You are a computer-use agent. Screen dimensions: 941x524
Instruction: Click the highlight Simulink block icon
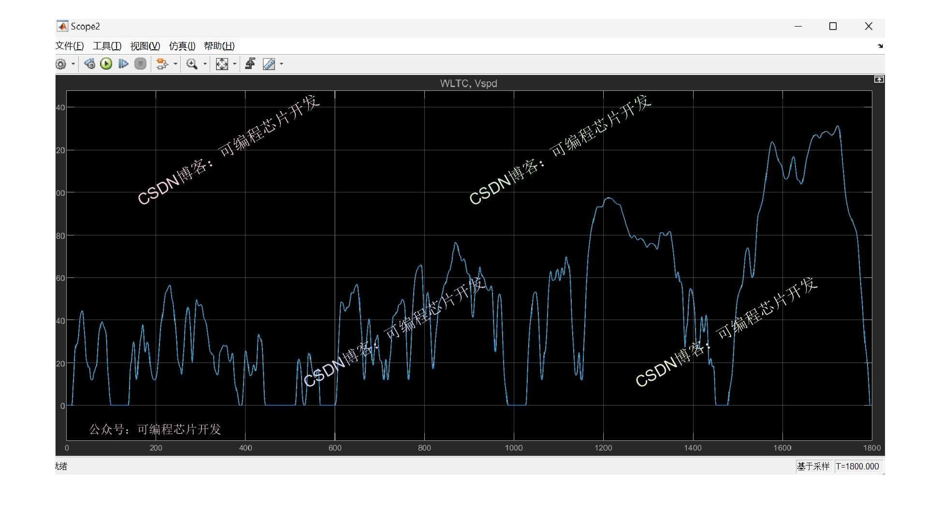(161, 64)
